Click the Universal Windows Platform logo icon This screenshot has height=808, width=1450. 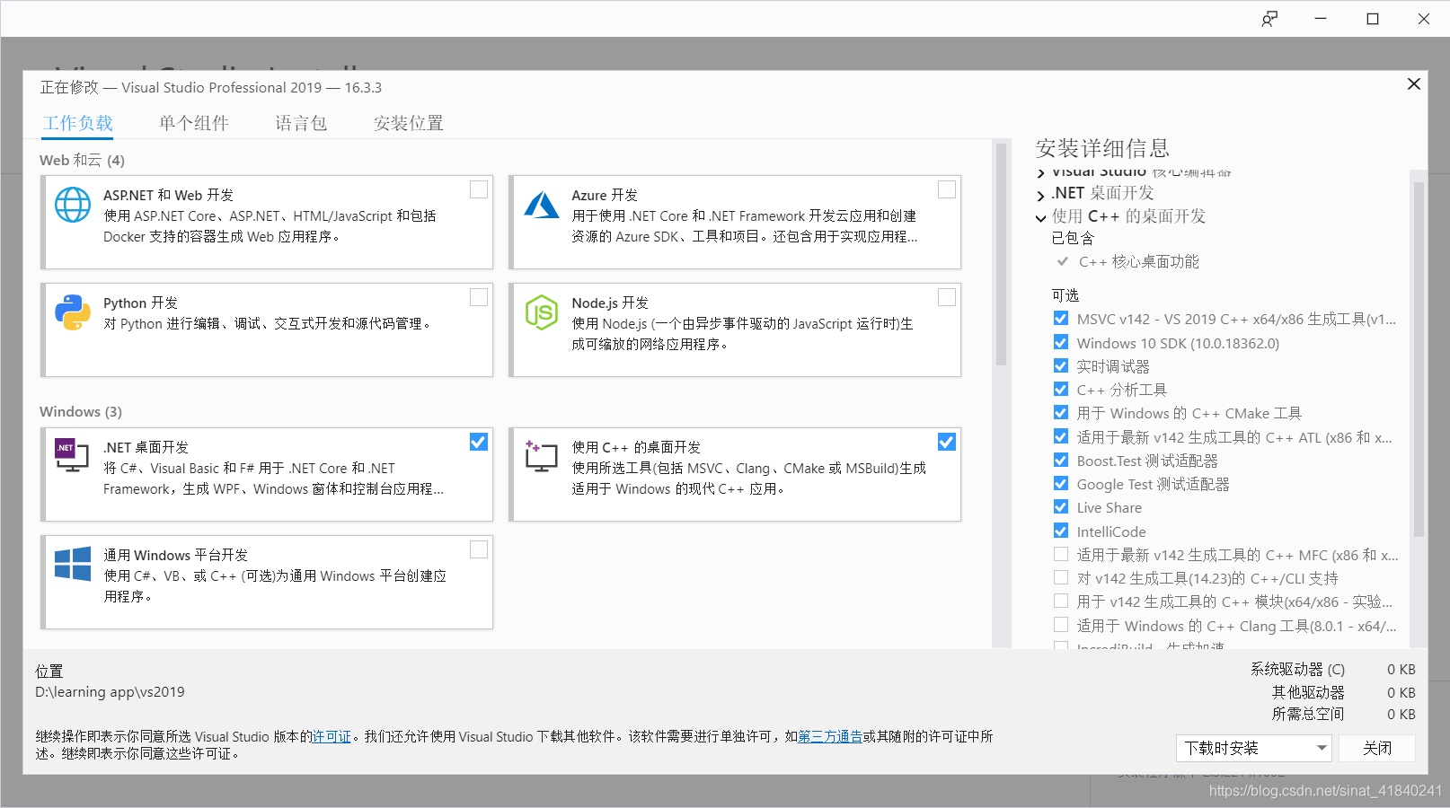(x=73, y=564)
